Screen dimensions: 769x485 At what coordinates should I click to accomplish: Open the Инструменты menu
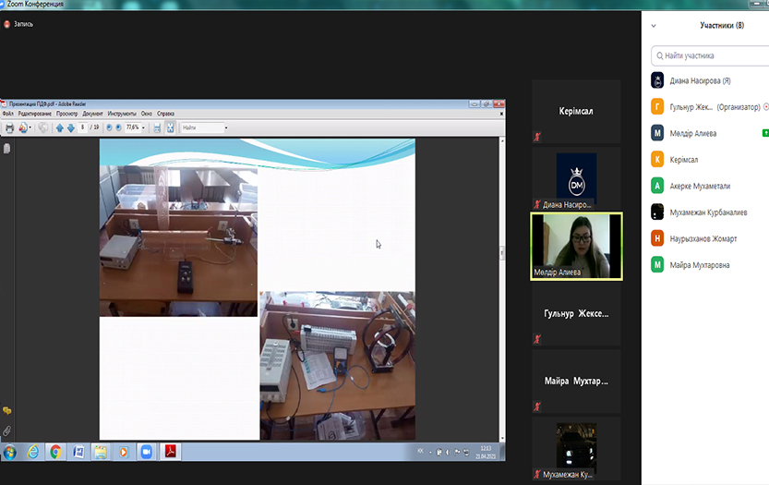121,114
